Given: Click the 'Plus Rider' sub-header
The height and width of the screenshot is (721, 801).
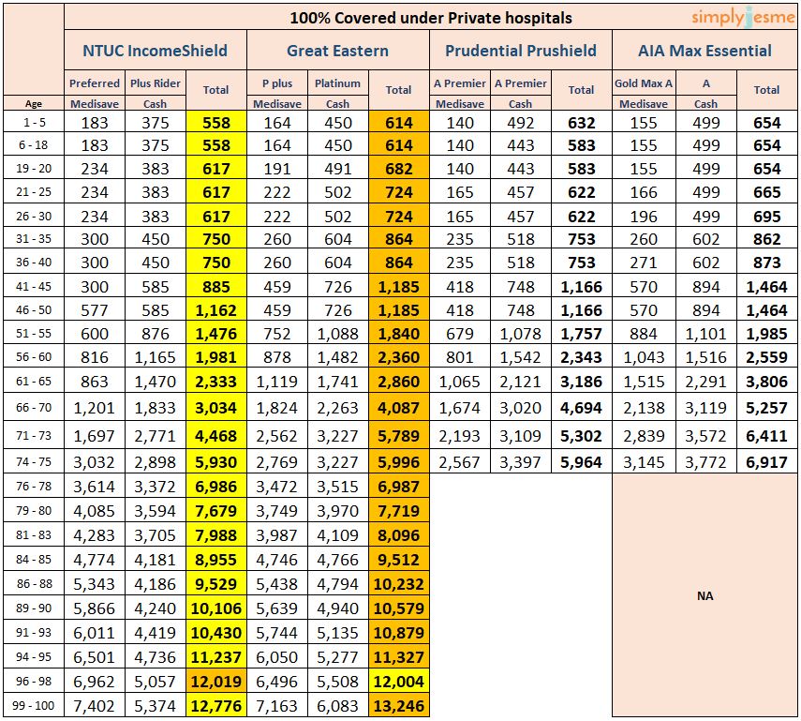Looking at the screenshot, I should [156, 83].
